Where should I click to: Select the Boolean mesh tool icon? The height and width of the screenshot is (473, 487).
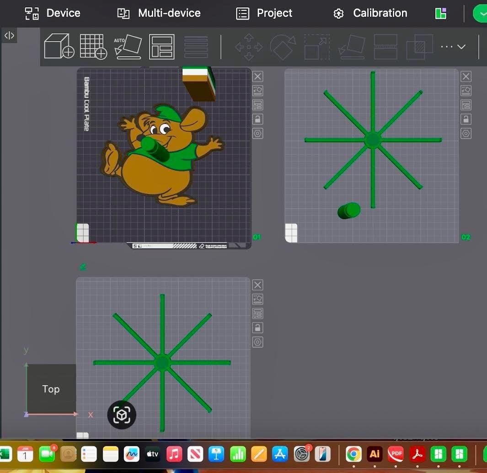tap(420, 47)
